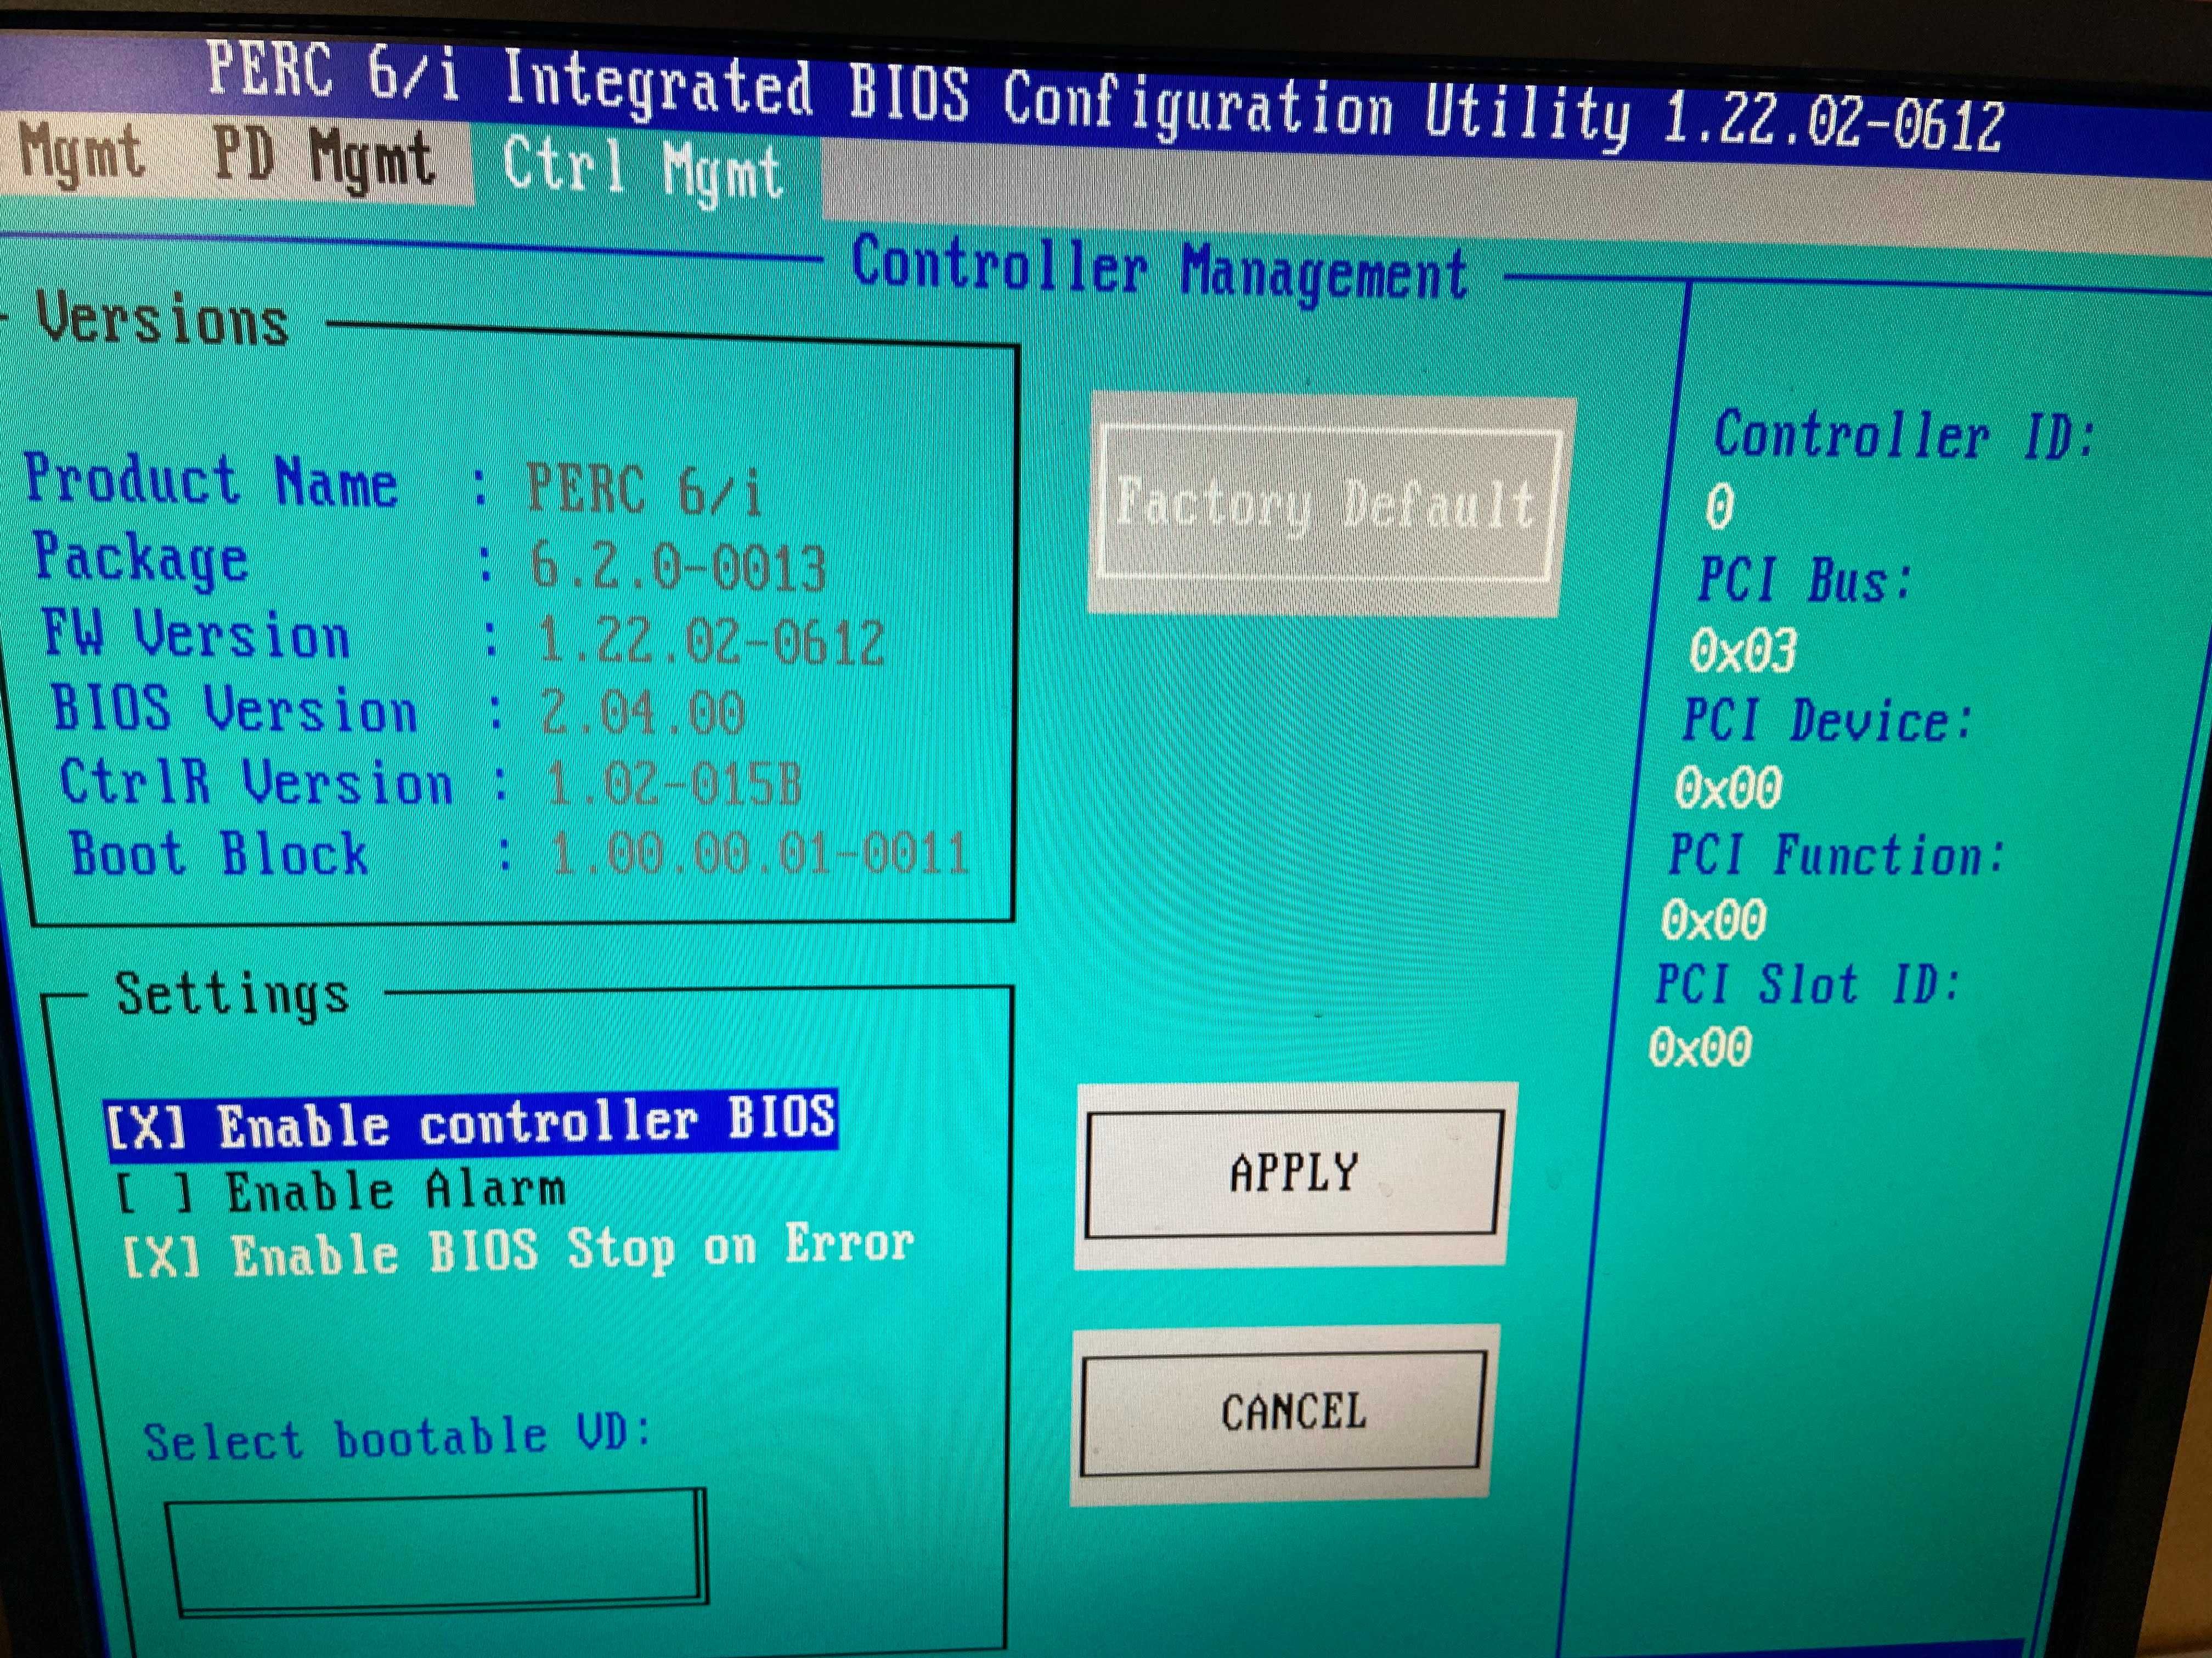The width and height of the screenshot is (2212, 1658).
Task: Click the Controller ID label
Action: (1904, 436)
